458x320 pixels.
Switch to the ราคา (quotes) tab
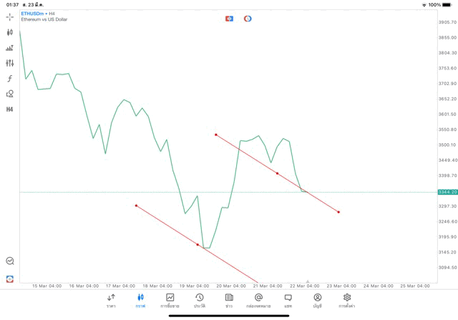[111, 301]
